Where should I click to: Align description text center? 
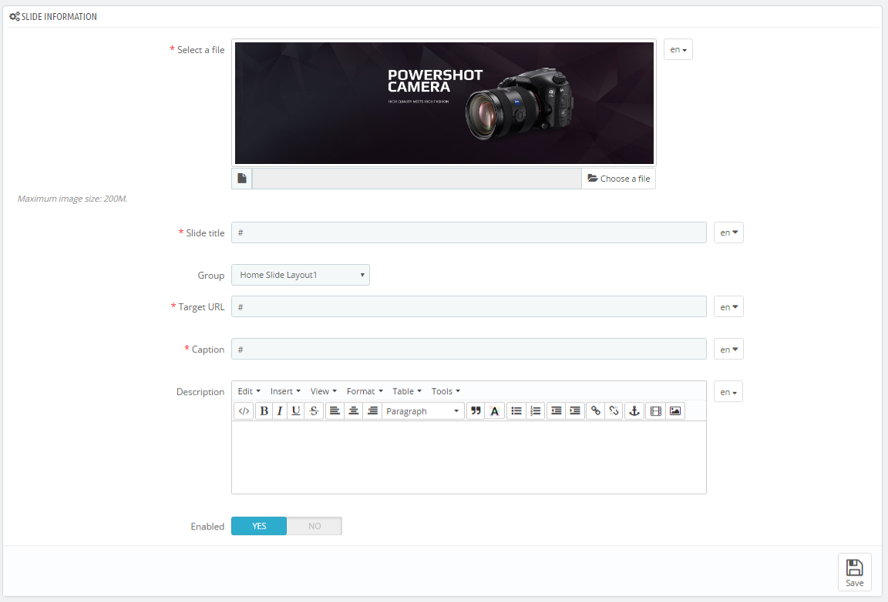(x=353, y=411)
